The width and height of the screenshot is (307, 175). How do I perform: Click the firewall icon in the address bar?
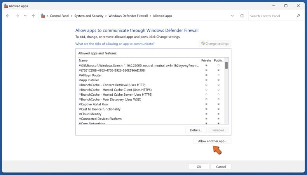tap(43, 16)
